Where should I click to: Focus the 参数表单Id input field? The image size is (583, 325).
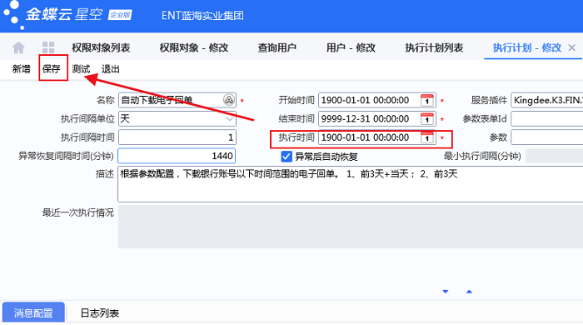pyautogui.click(x=547, y=119)
